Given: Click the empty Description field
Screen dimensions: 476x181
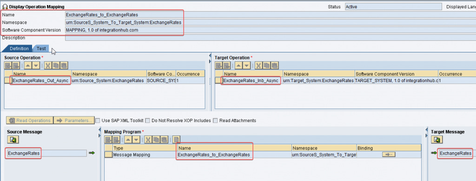Looking at the screenshot, I should point(270,38).
